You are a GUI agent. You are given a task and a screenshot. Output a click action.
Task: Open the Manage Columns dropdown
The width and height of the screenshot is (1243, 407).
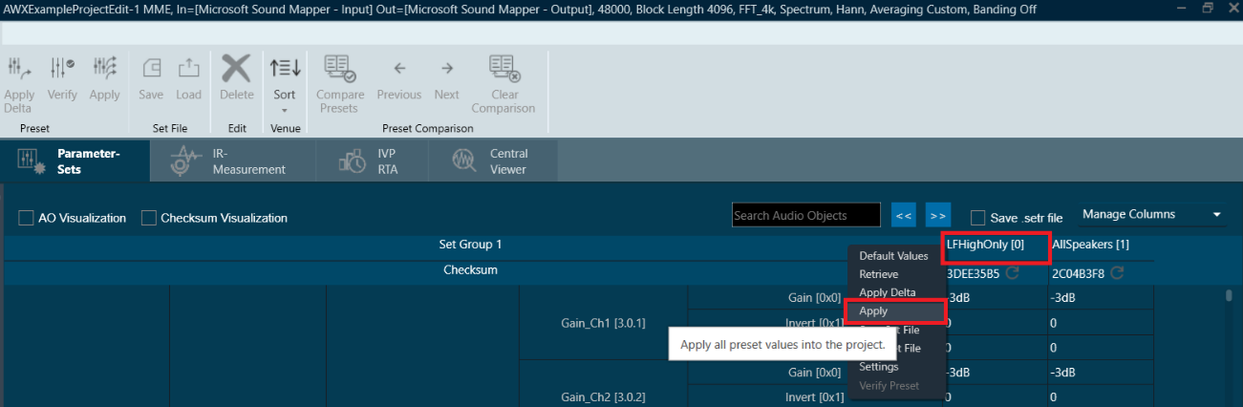[x=1152, y=214]
